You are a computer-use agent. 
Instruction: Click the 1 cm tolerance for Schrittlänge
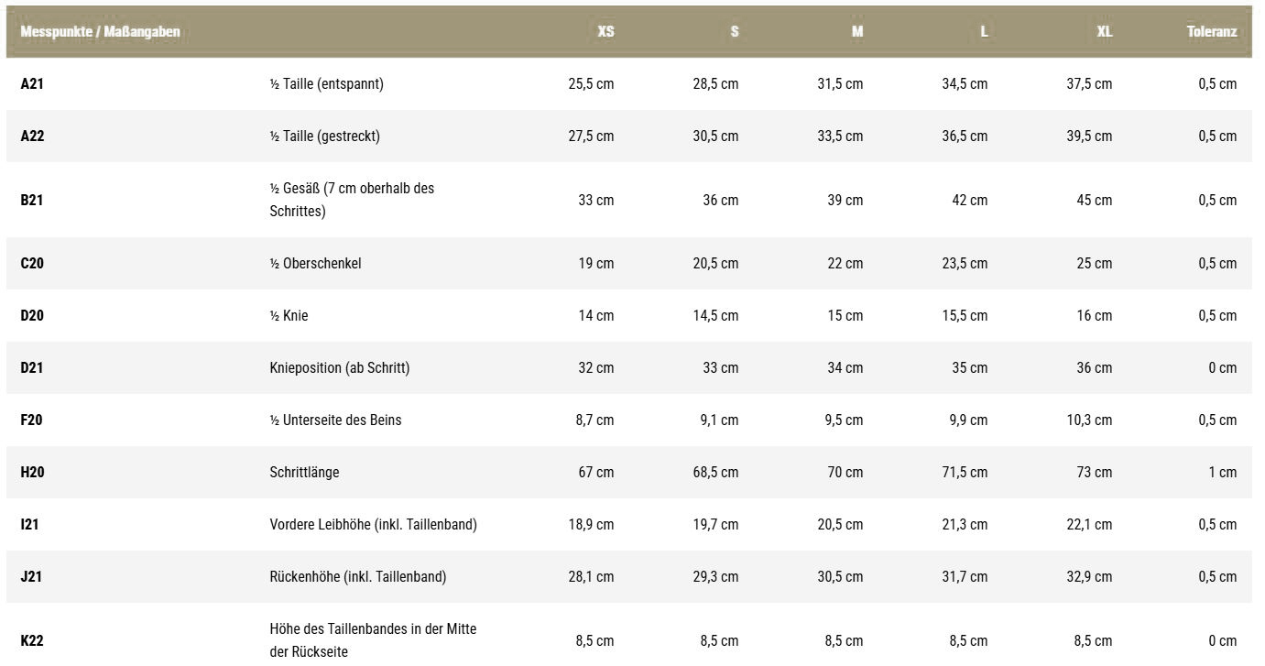(1221, 472)
